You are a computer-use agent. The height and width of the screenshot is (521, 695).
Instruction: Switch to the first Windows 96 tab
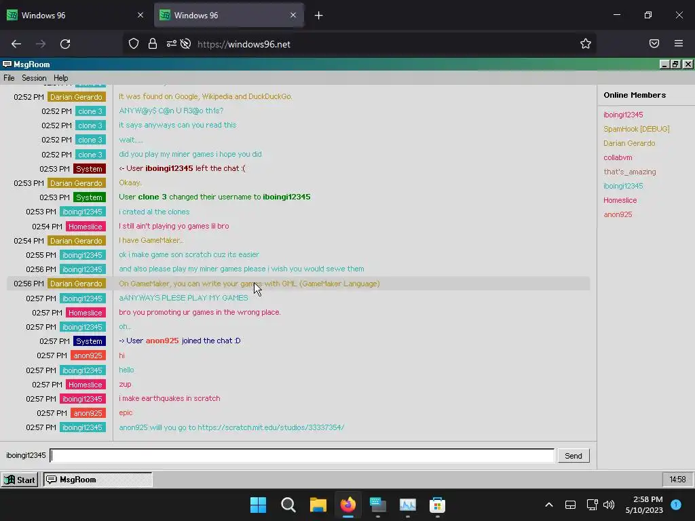(x=75, y=15)
